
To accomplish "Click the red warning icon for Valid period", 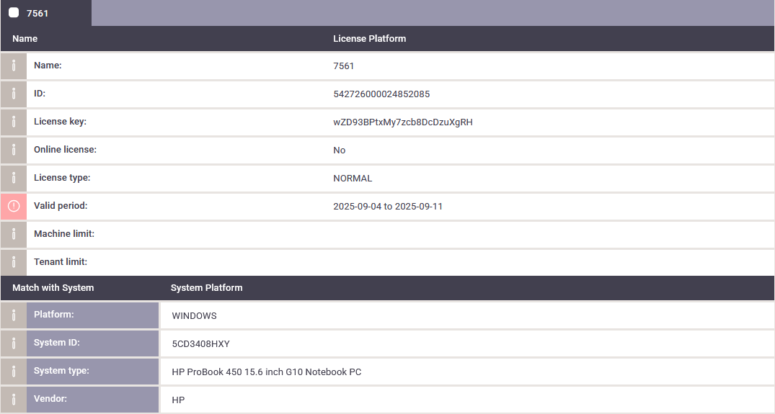I will (x=14, y=206).
